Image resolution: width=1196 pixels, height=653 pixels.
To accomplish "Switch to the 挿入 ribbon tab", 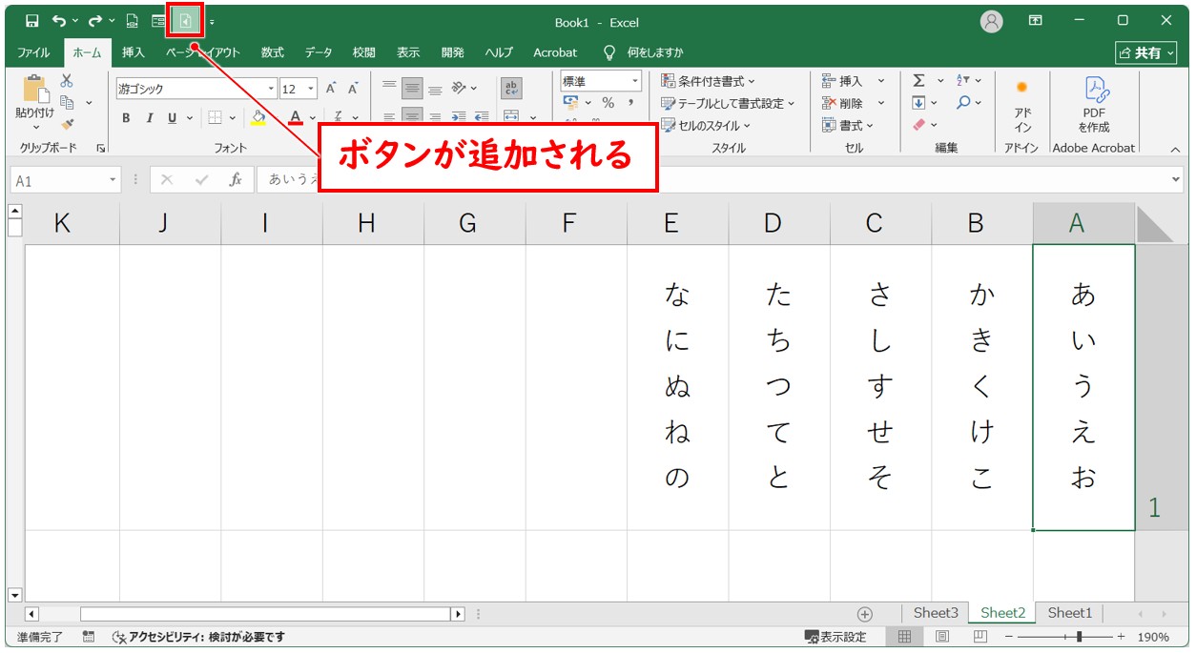I will (x=134, y=52).
